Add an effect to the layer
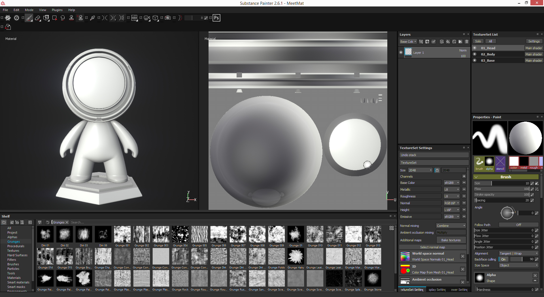This screenshot has height=297, width=544. coord(421,42)
